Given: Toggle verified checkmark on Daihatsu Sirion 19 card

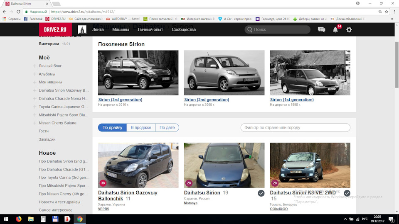Looking at the screenshot, I should 261,193.
